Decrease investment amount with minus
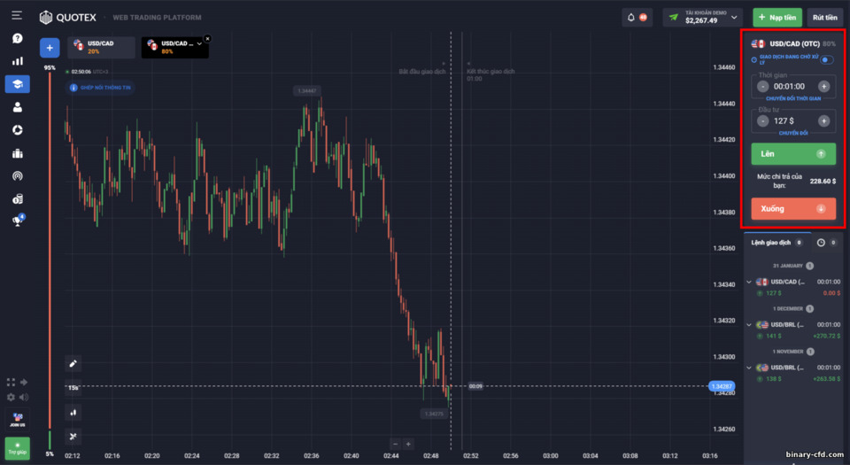 (762, 120)
